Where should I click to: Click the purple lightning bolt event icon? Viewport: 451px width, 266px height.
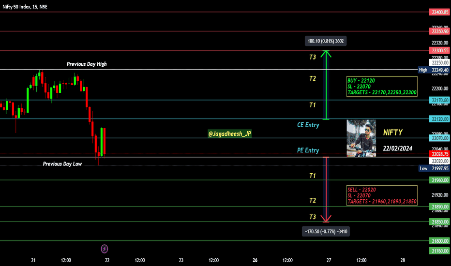[105, 249]
